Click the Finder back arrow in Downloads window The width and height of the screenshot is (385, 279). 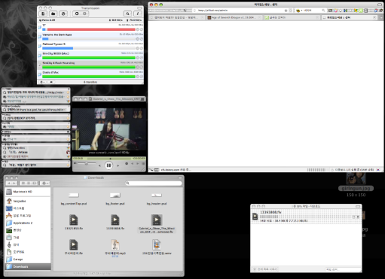(9, 183)
